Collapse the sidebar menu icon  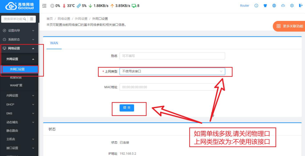click(x=44, y=6)
